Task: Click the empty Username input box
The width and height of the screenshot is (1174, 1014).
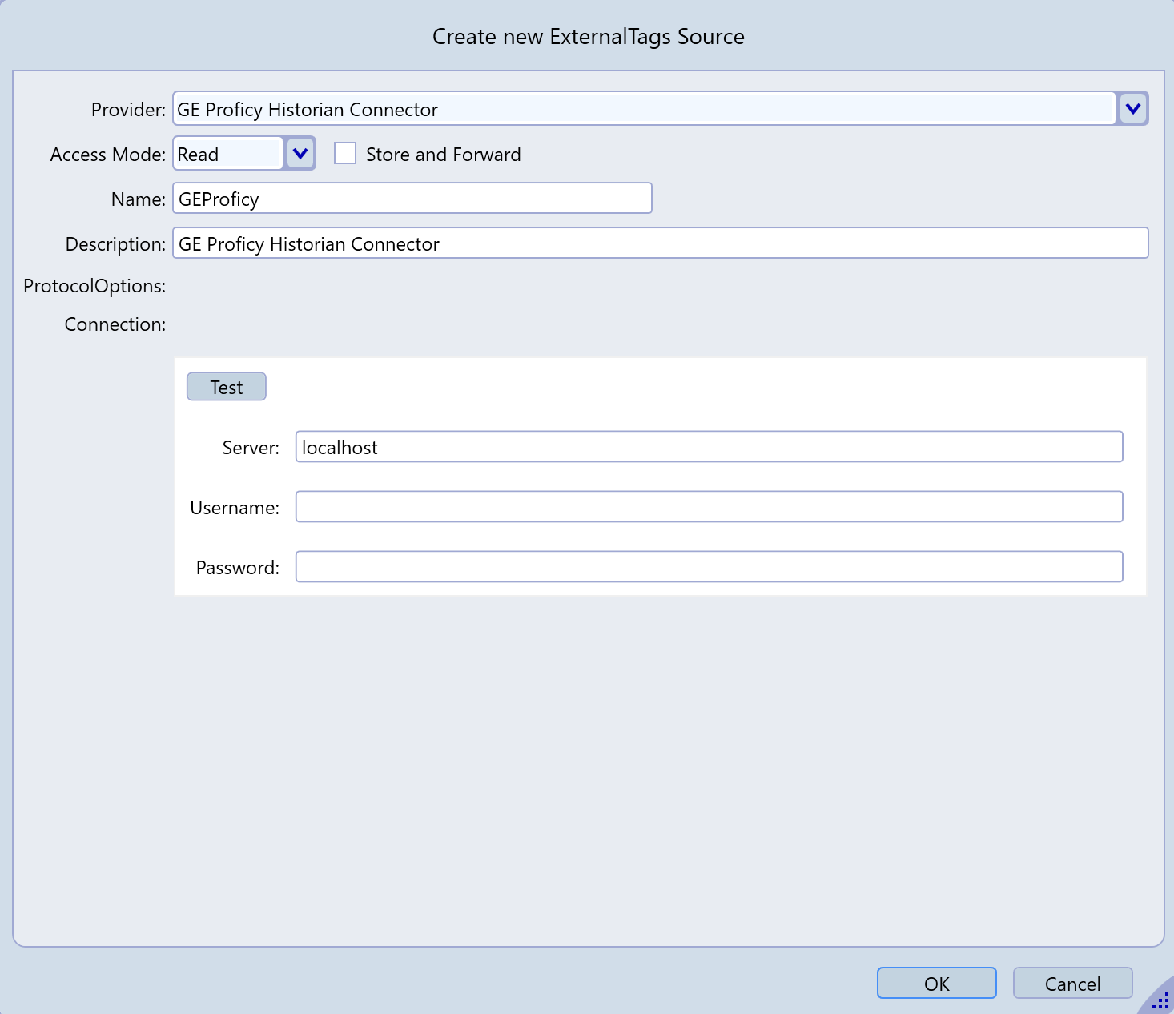Action: [709, 507]
